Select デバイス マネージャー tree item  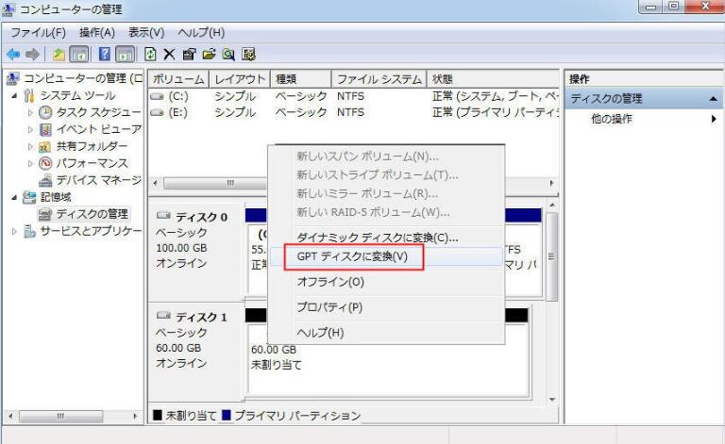point(98,180)
